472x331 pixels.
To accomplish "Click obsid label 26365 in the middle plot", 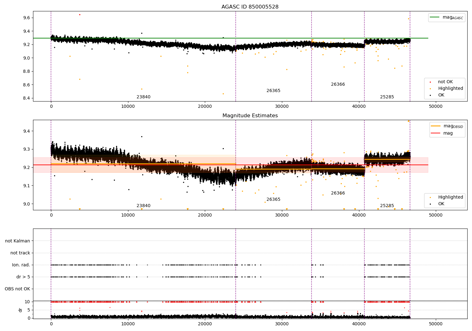I will click(x=273, y=200).
